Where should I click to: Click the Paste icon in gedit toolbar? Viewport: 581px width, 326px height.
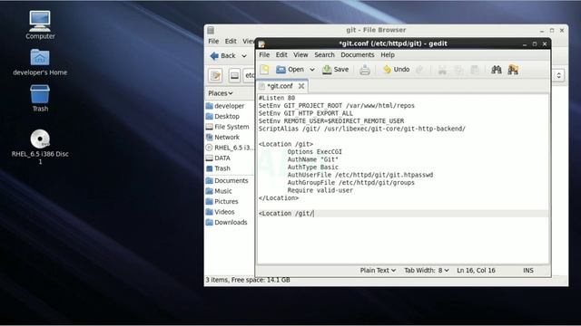[x=475, y=70]
